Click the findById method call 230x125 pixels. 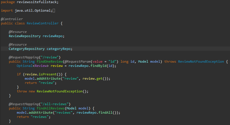98,66
